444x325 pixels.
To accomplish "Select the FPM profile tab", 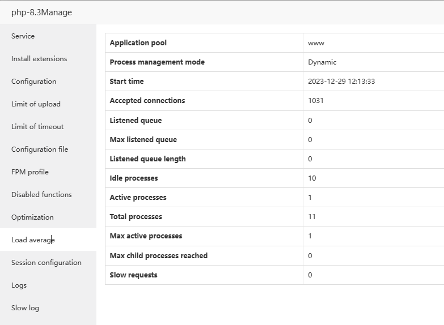I will 30,172.
